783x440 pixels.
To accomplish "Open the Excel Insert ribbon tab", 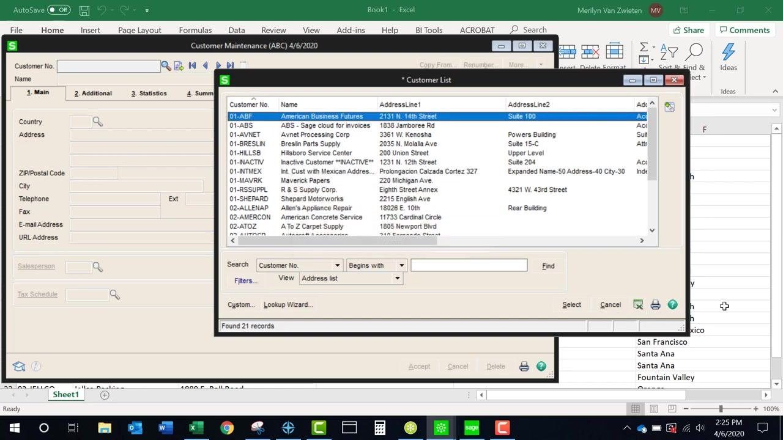I will (x=91, y=30).
